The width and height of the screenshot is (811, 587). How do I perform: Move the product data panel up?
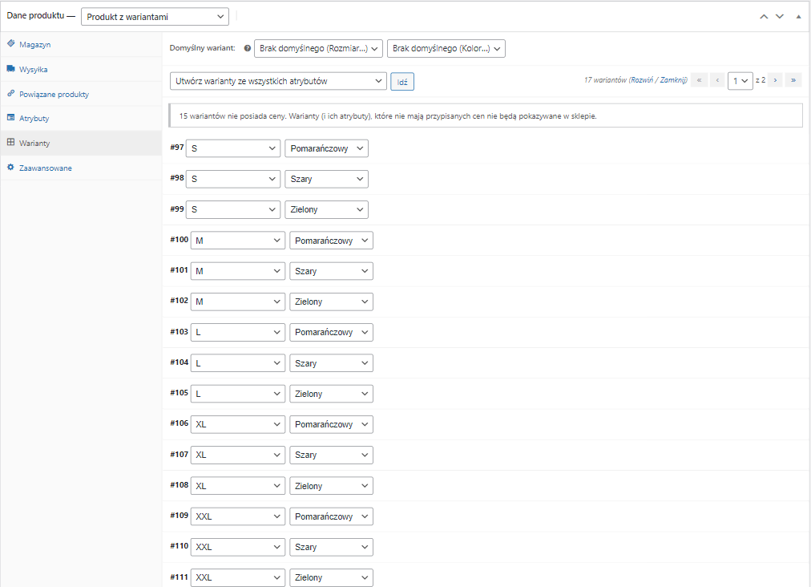tap(764, 17)
